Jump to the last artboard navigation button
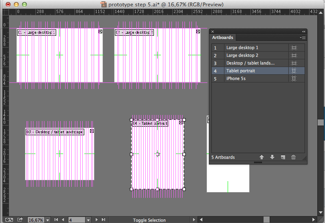The height and width of the screenshot is (223, 325). coord(103,220)
